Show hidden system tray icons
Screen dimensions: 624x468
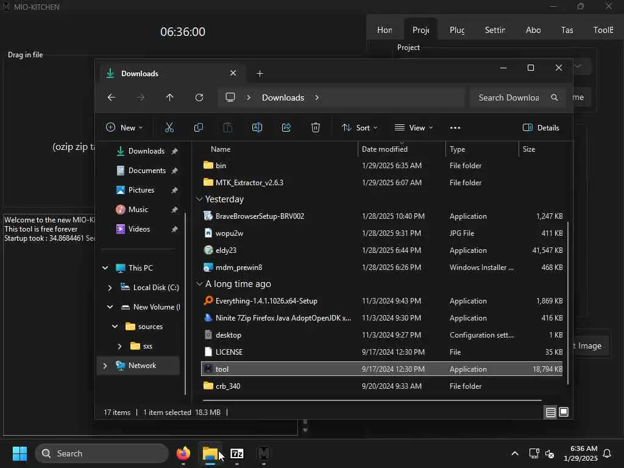[x=514, y=453]
